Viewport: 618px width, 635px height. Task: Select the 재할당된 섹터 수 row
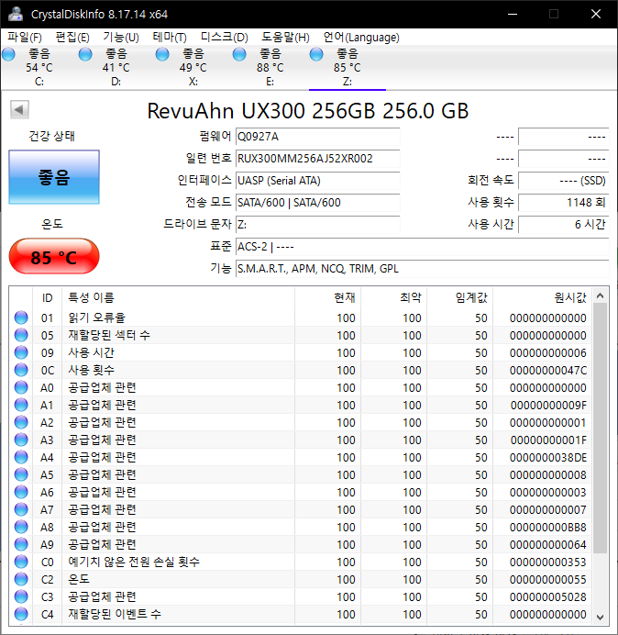pyautogui.click(x=302, y=335)
